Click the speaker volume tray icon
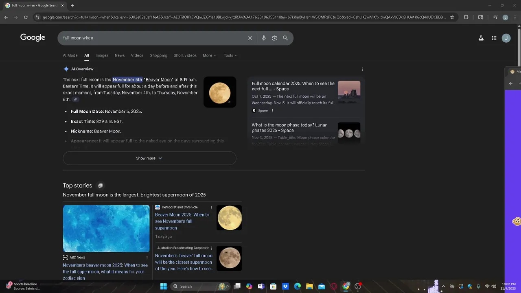The height and width of the screenshot is (293, 521). click(x=494, y=286)
